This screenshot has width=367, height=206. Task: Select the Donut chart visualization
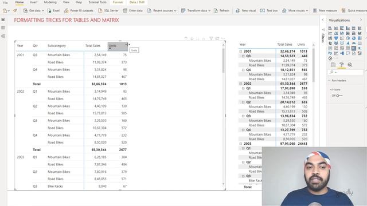point(354,38)
